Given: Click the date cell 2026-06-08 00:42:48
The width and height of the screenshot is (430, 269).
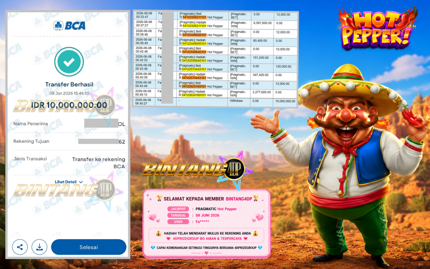Looking at the screenshot, I should pyautogui.click(x=145, y=50).
